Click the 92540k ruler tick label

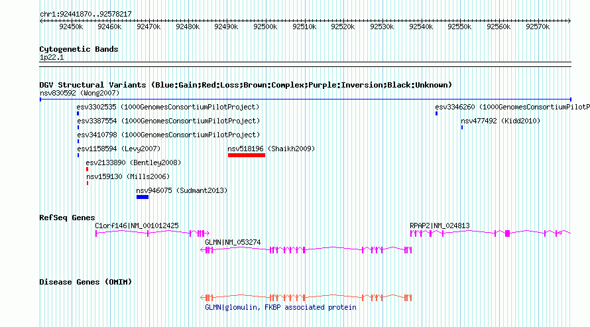click(421, 27)
